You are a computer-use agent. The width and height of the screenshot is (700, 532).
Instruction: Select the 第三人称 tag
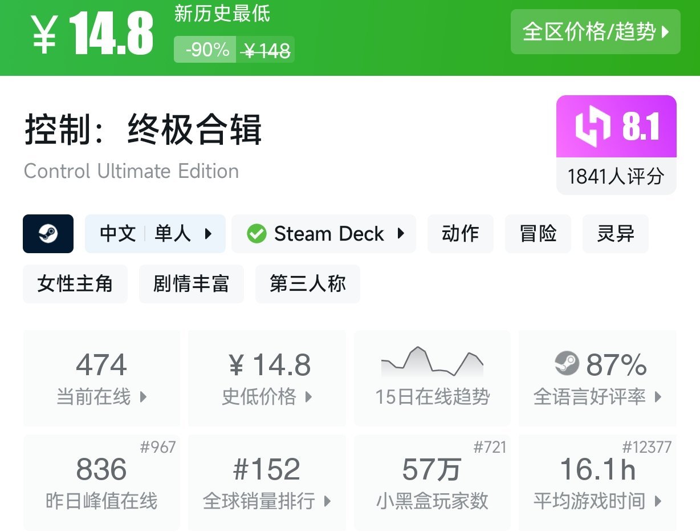(308, 284)
